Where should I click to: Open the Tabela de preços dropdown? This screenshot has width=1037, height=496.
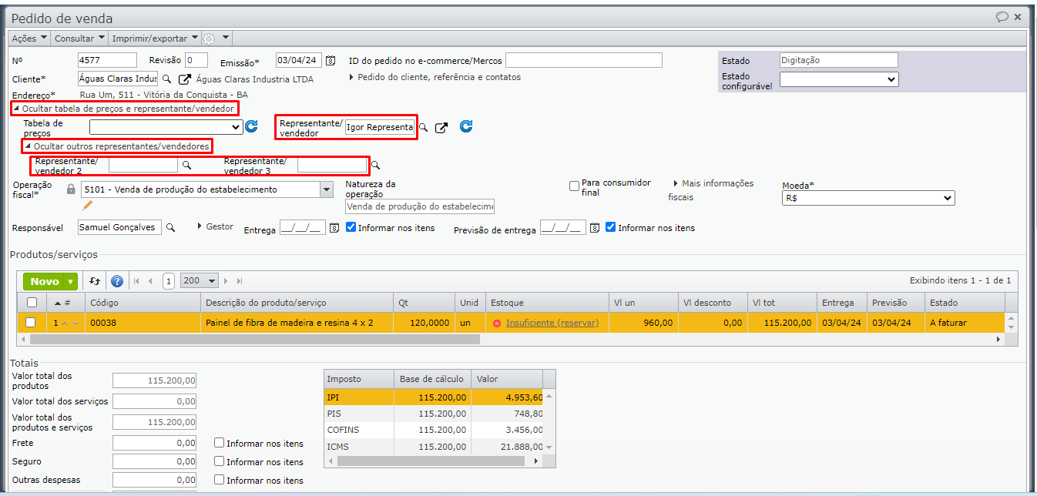pos(166,127)
